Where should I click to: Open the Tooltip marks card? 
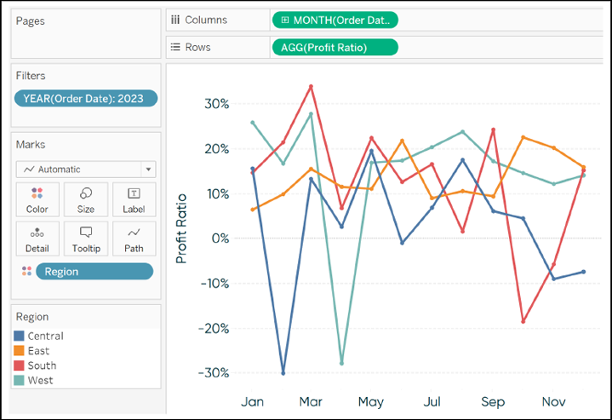(x=86, y=239)
